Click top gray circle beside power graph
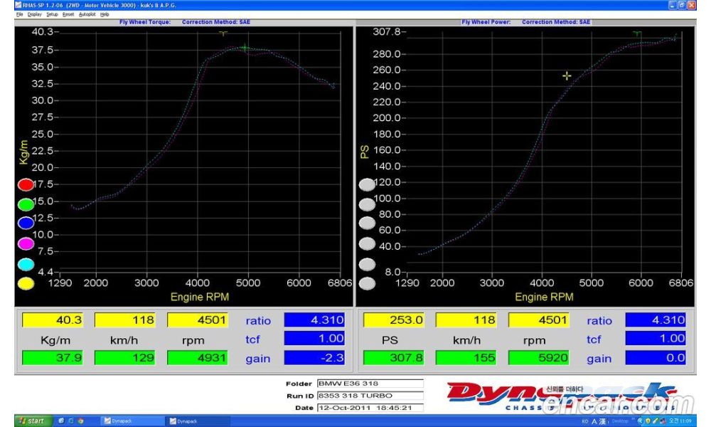711x427 pixels. click(366, 185)
